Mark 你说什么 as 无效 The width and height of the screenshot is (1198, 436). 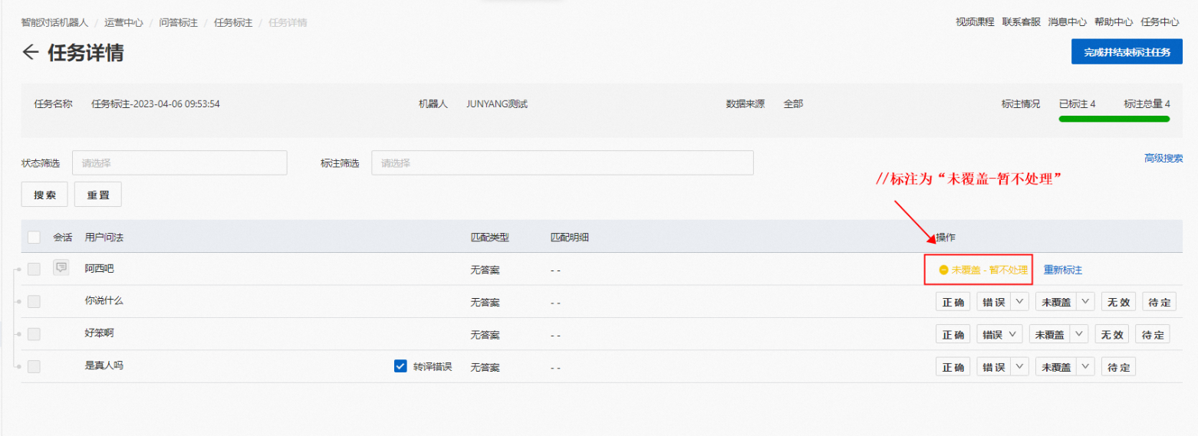pyautogui.click(x=1119, y=302)
